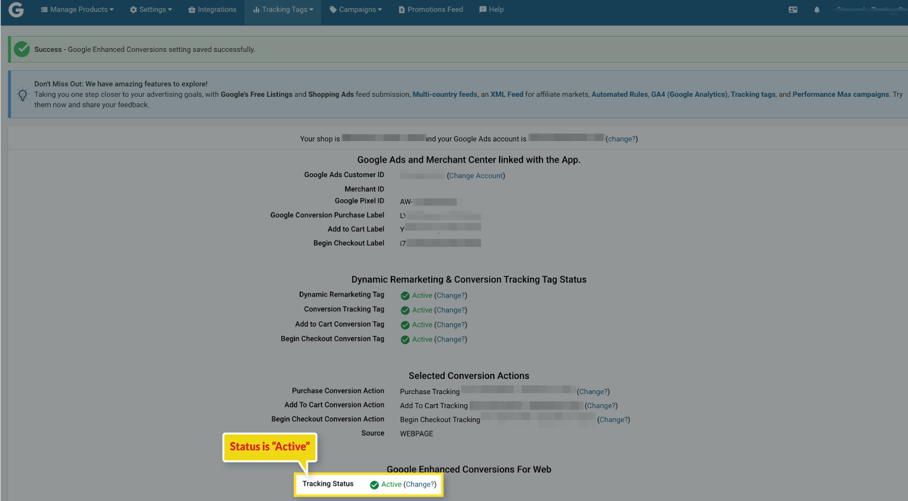The width and height of the screenshot is (908, 501).
Task: Click the lightbulb tip icon
Action: pyautogui.click(x=22, y=96)
